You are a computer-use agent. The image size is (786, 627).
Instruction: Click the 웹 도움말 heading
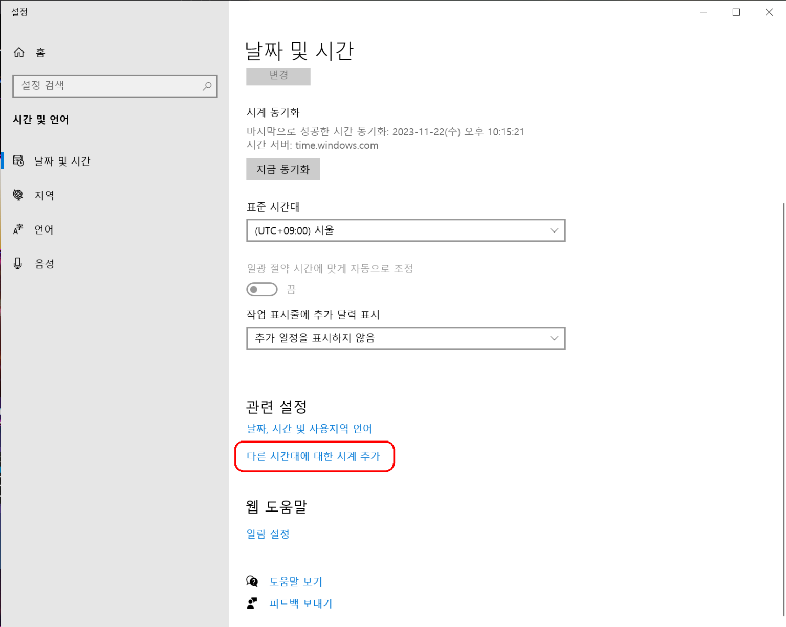click(x=276, y=506)
